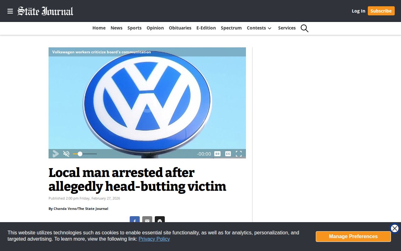Enter fullscreen video mode
401x251 pixels.
239,154
